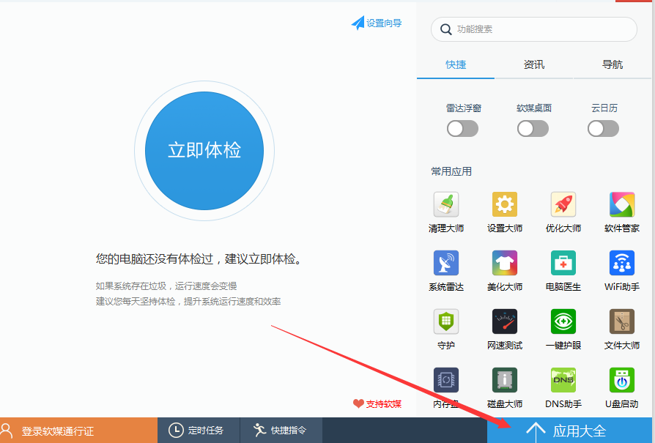Switch to the 快捷 tab
The image size is (655, 443).
point(455,64)
